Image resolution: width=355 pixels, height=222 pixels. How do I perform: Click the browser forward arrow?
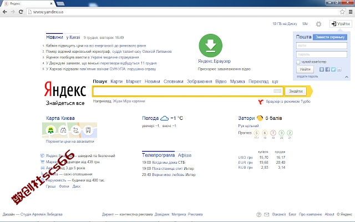pos(13,12)
